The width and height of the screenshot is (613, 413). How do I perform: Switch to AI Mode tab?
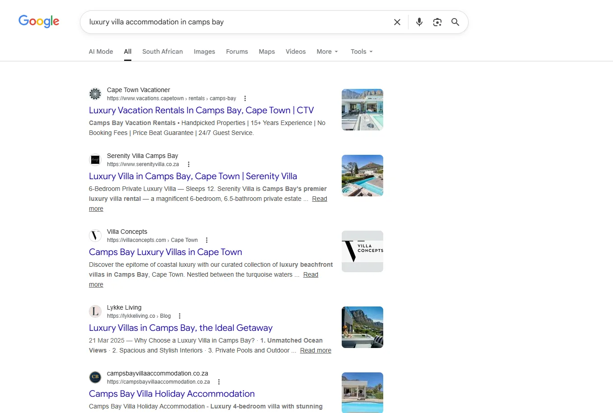tap(101, 51)
